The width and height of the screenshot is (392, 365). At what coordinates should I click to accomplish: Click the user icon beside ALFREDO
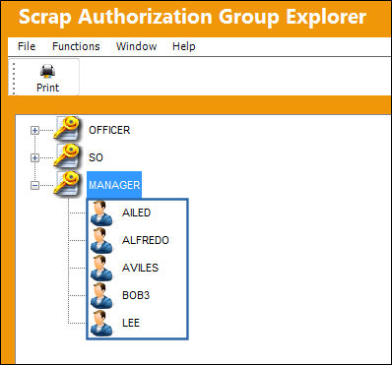101,241
